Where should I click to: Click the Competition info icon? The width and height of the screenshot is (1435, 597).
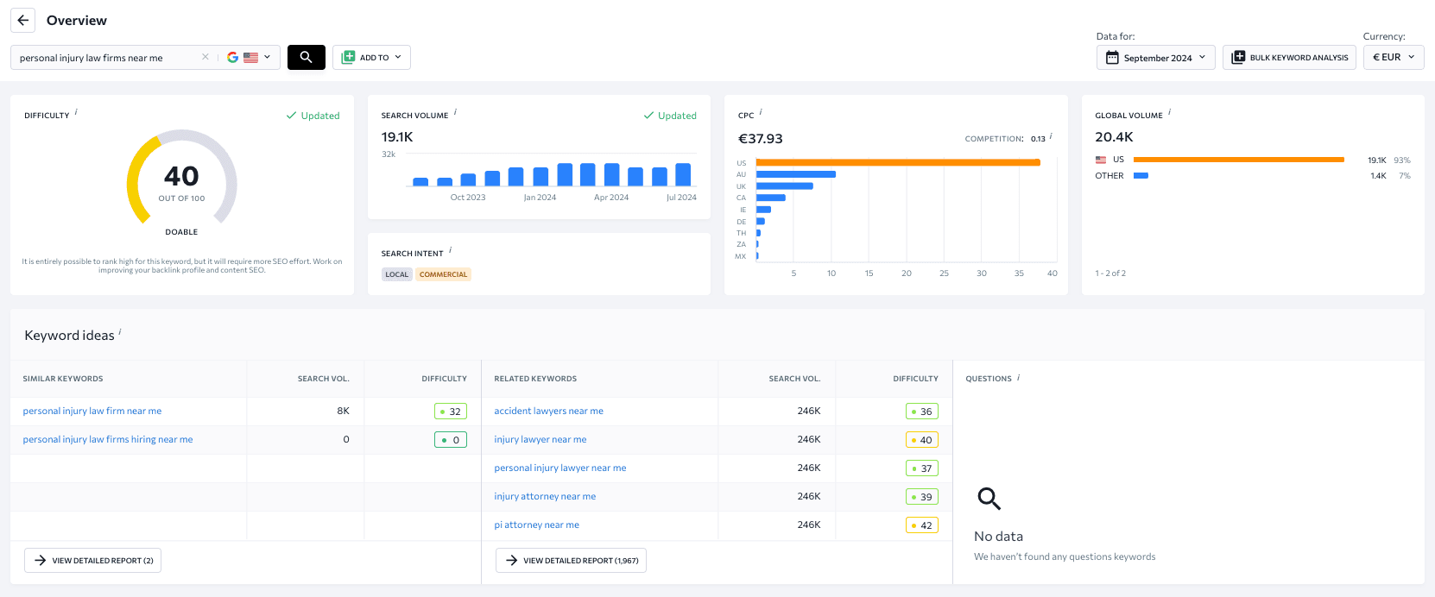click(1051, 136)
